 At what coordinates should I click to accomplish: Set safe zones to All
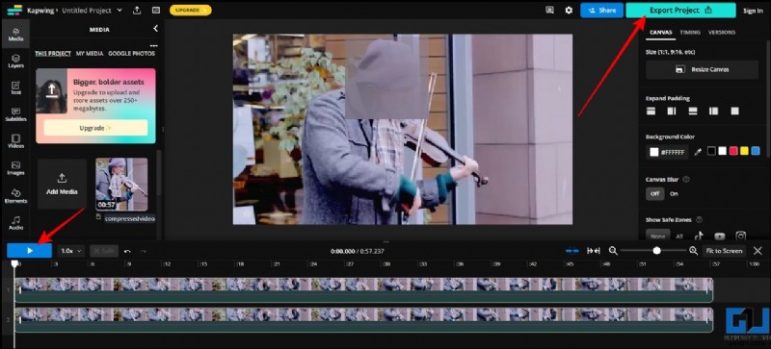pyautogui.click(x=679, y=237)
